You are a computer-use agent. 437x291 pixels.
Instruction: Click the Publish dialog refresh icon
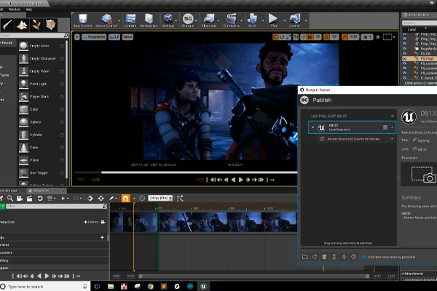tap(315, 257)
